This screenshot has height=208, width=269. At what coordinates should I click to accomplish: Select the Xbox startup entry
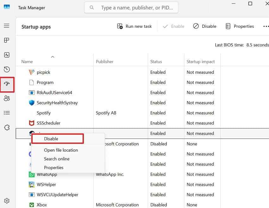point(42,205)
